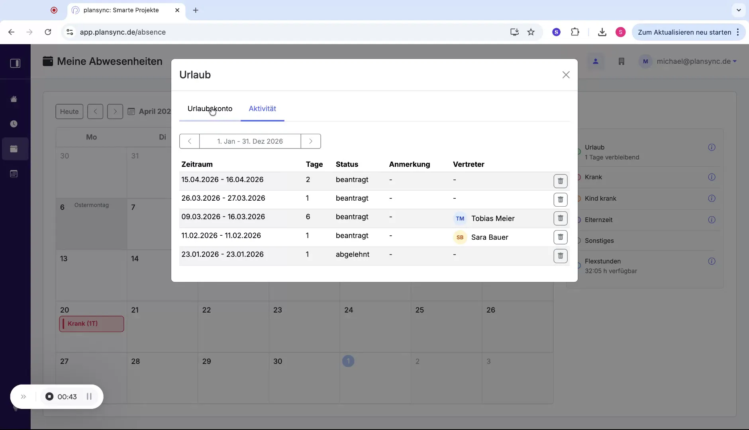The width and height of the screenshot is (749, 430).
Task: Select the Aktivität tab
Action: point(262,108)
